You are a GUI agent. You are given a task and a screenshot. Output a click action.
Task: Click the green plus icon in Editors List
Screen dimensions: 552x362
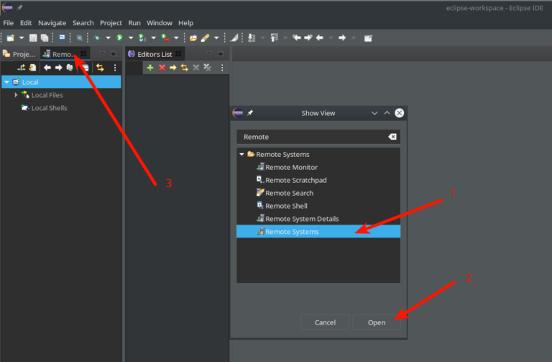click(150, 68)
